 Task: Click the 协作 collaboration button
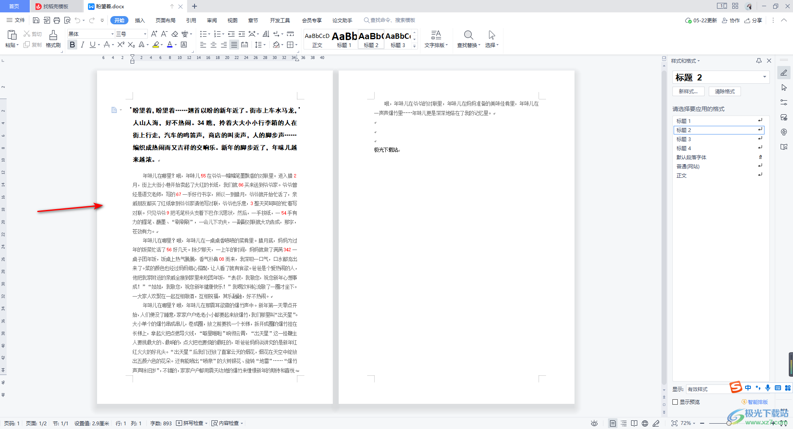point(731,20)
